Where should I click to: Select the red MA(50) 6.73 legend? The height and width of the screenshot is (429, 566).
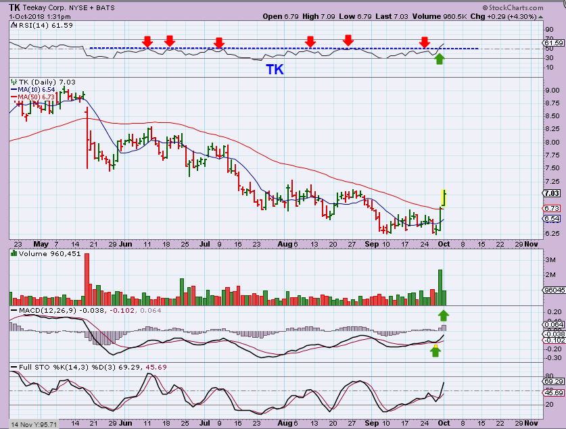click(x=33, y=97)
